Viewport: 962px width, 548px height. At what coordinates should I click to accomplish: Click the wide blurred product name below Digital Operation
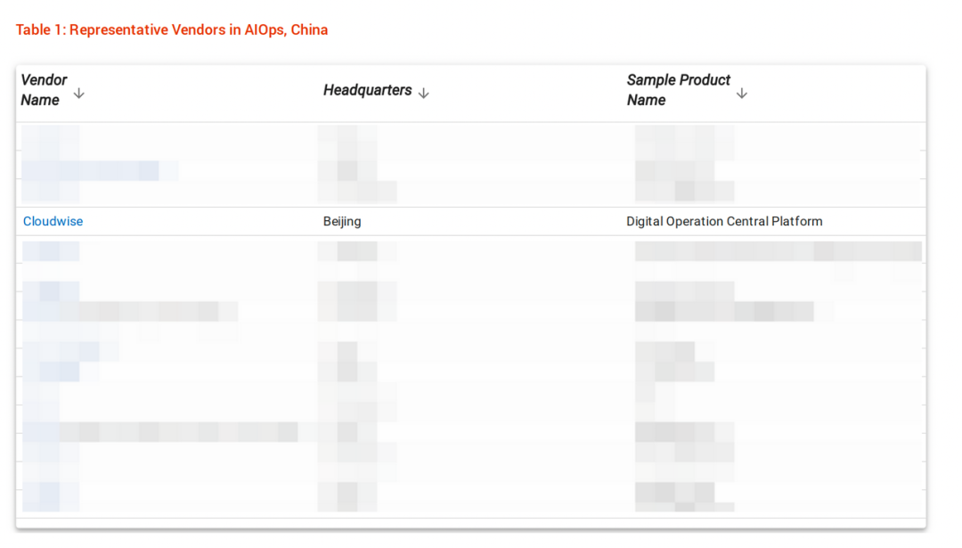(778, 251)
